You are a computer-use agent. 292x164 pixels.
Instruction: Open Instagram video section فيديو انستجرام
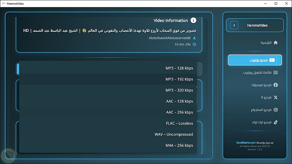click(x=264, y=110)
